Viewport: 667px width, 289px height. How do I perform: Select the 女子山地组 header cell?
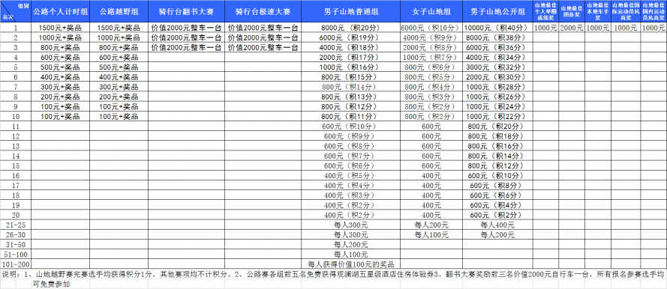(431, 12)
